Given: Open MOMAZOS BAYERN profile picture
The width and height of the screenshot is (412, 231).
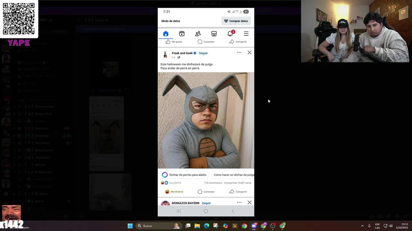Looking at the screenshot, I should 165,203.
